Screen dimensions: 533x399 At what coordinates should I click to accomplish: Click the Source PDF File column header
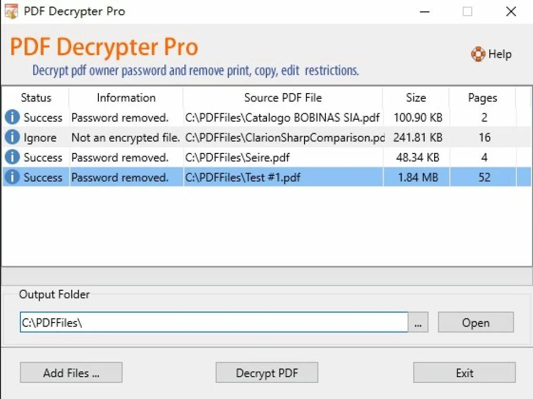[283, 98]
